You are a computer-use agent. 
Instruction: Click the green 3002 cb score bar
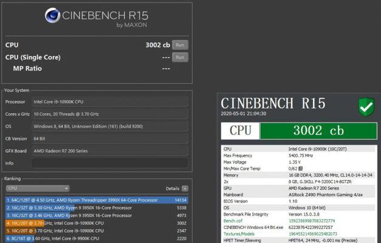(x=318, y=131)
